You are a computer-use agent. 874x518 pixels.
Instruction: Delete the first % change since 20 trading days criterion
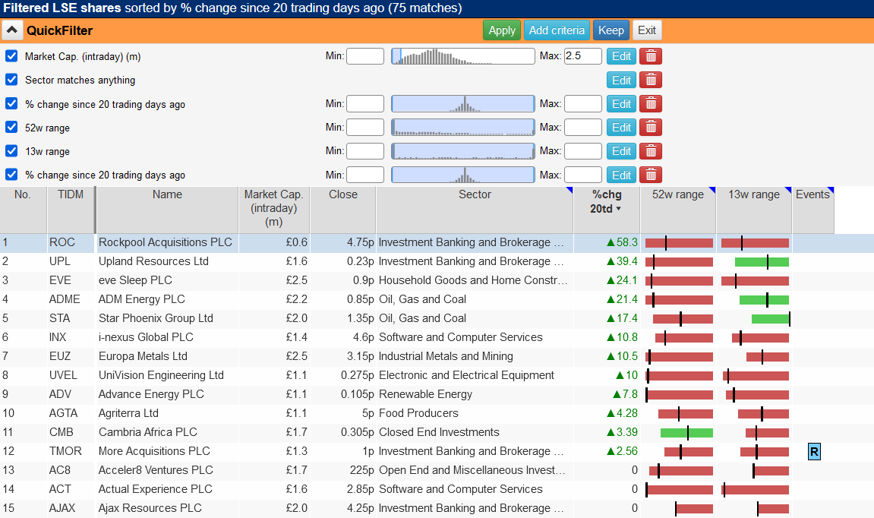pyautogui.click(x=651, y=104)
